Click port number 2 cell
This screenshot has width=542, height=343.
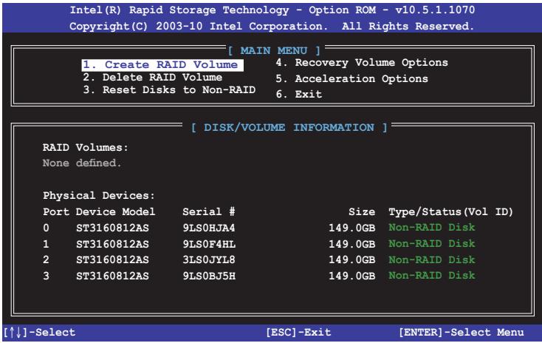pyautogui.click(x=46, y=260)
